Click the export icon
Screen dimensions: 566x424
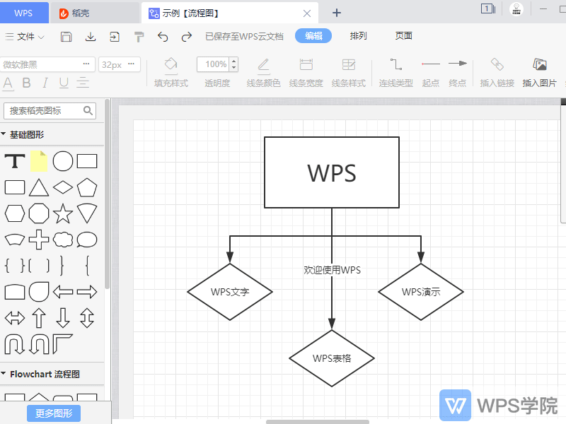[x=115, y=37]
